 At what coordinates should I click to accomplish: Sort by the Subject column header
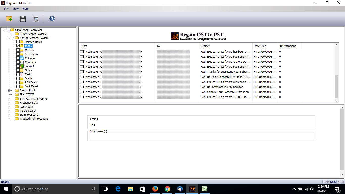226,46
